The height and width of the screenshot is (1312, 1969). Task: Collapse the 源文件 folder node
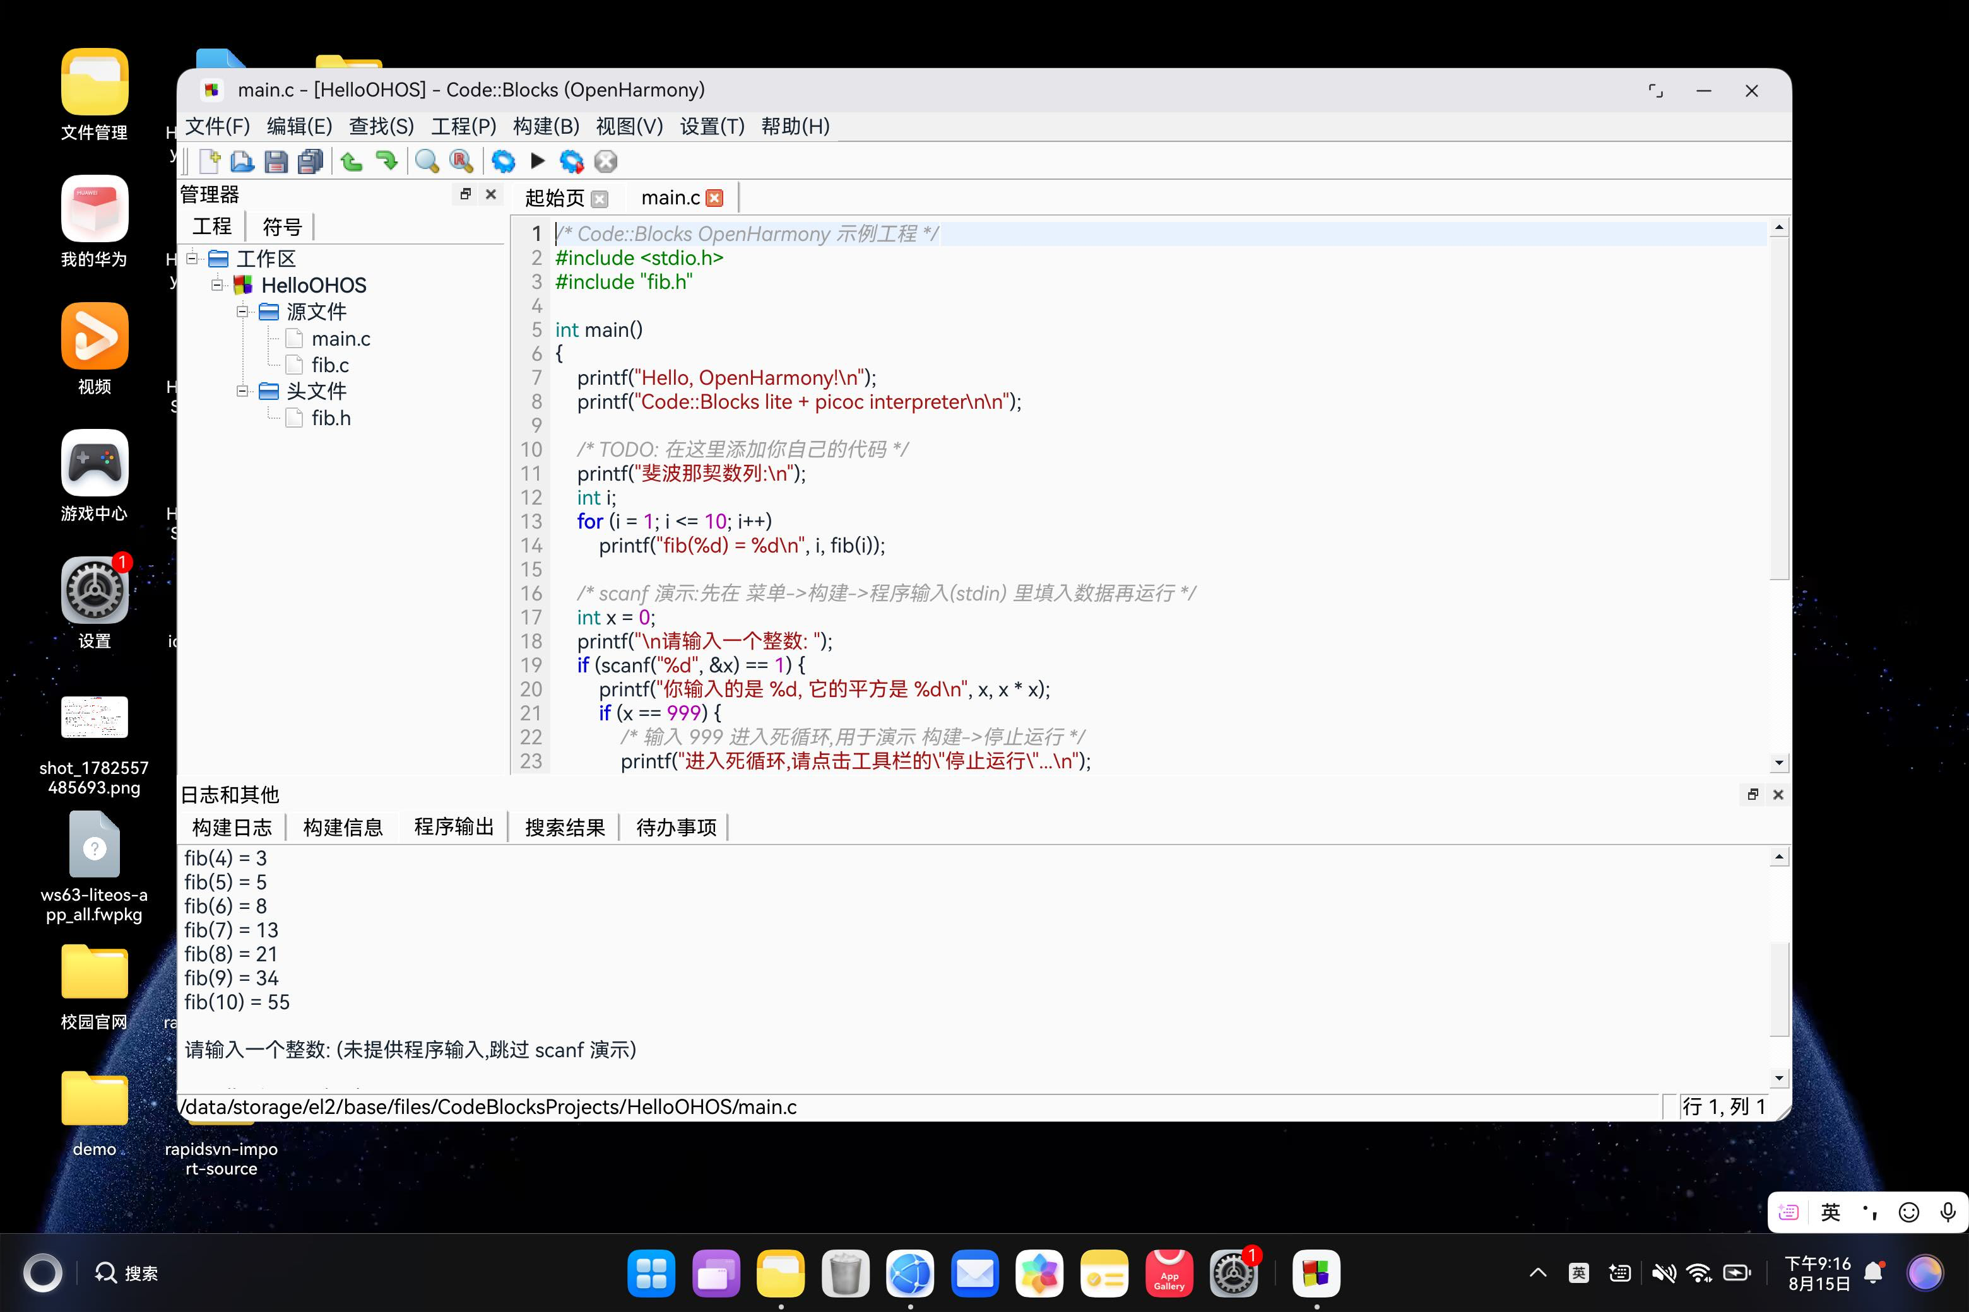click(x=242, y=311)
